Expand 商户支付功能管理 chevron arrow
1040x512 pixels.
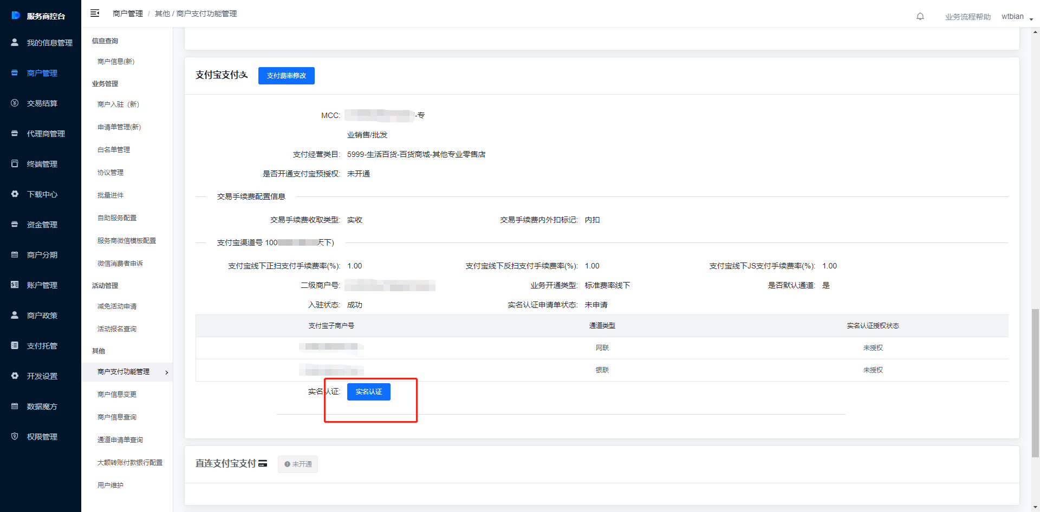click(167, 372)
